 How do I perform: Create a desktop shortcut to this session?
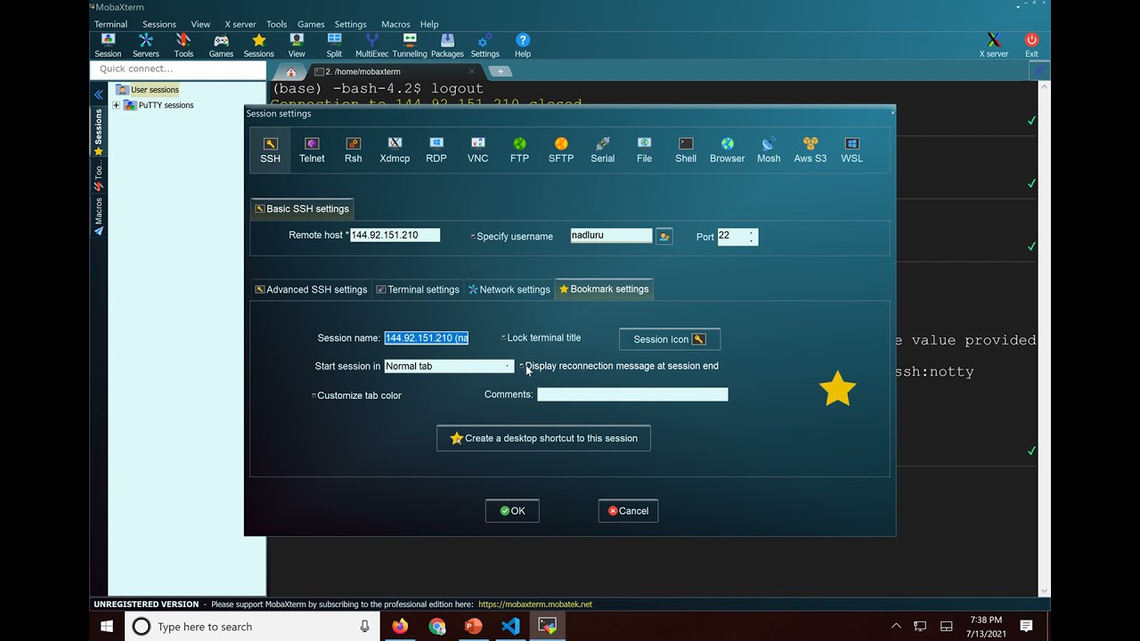(543, 438)
